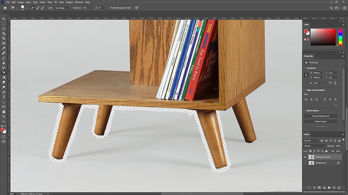348x195 pixels.
Task: Enable Protect Foreground Color checkbox
Action: 108,8
